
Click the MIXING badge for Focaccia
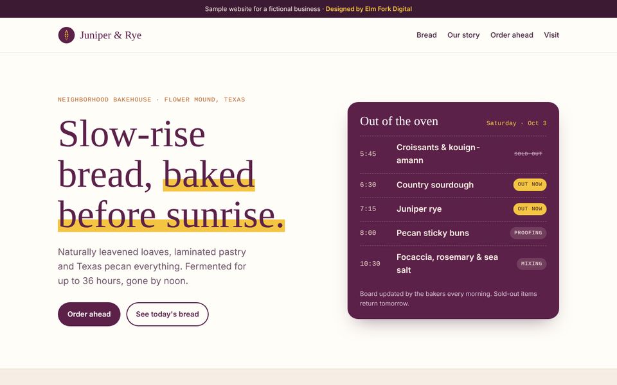tap(532, 264)
